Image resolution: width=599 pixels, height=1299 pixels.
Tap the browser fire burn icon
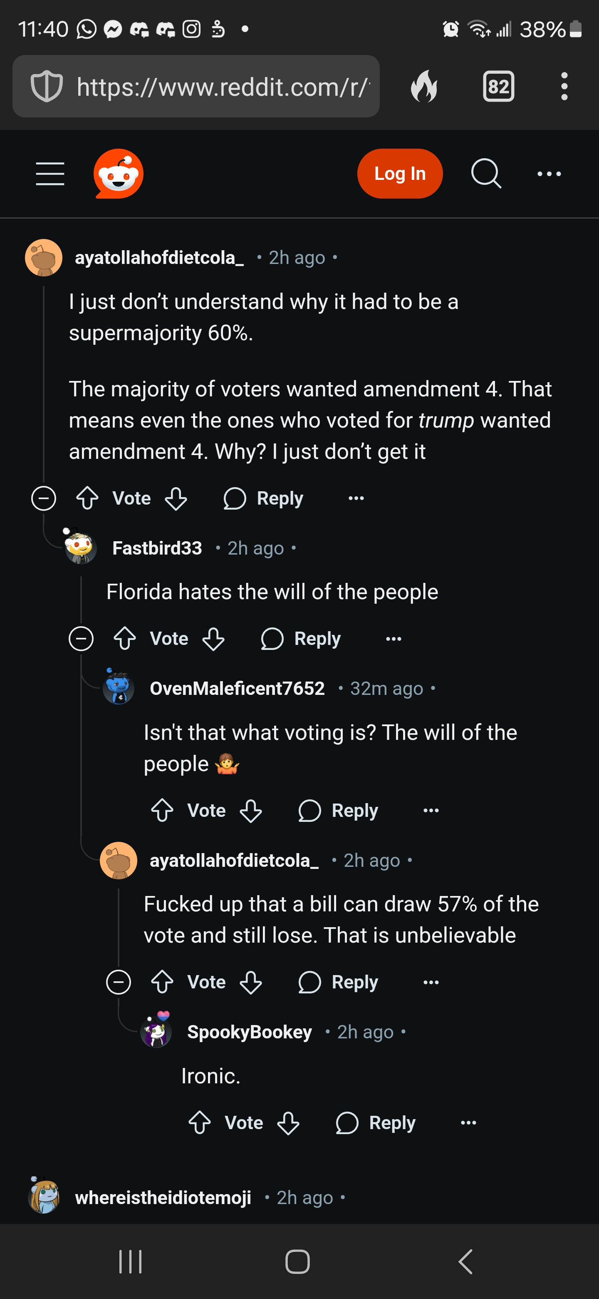(x=424, y=86)
